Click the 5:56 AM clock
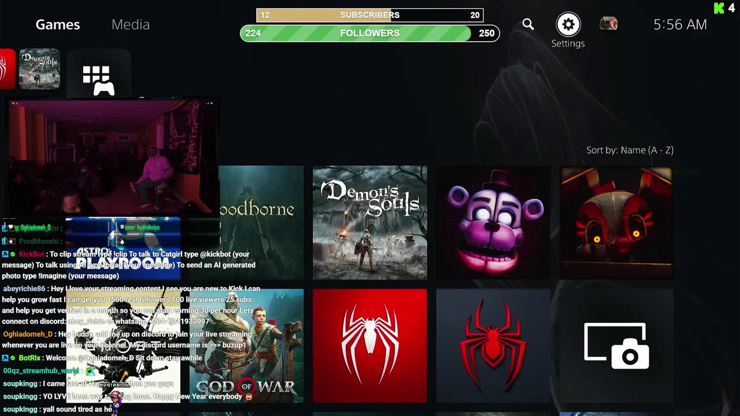 click(x=680, y=24)
